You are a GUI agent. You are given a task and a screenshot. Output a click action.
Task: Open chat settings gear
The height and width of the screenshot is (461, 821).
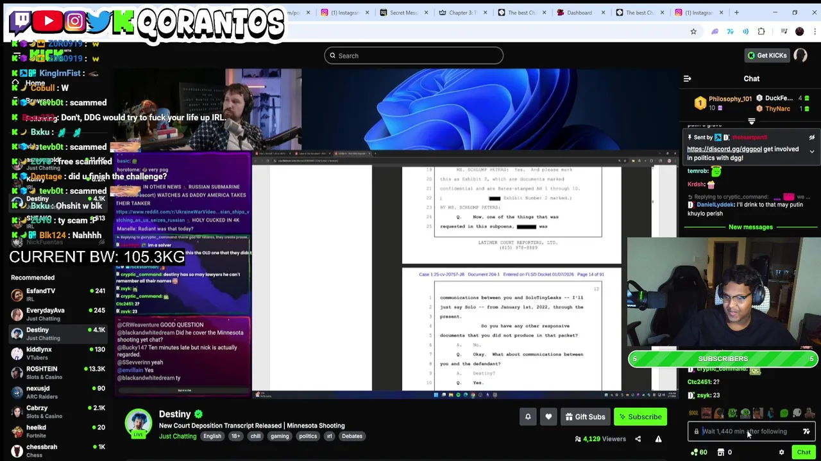[x=781, y=452]
